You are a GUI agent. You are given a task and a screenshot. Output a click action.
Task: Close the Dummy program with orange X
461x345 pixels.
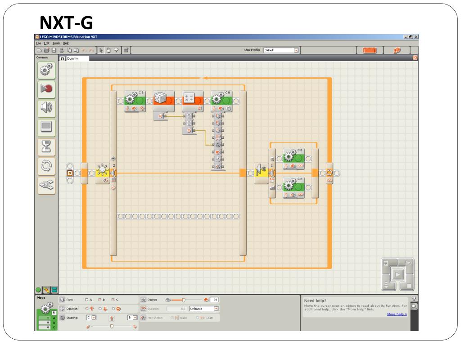[415, 58]
